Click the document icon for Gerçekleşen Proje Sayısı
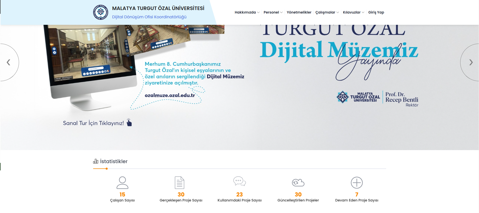Viewport: 479px width, 213px height. coord(180,183)
